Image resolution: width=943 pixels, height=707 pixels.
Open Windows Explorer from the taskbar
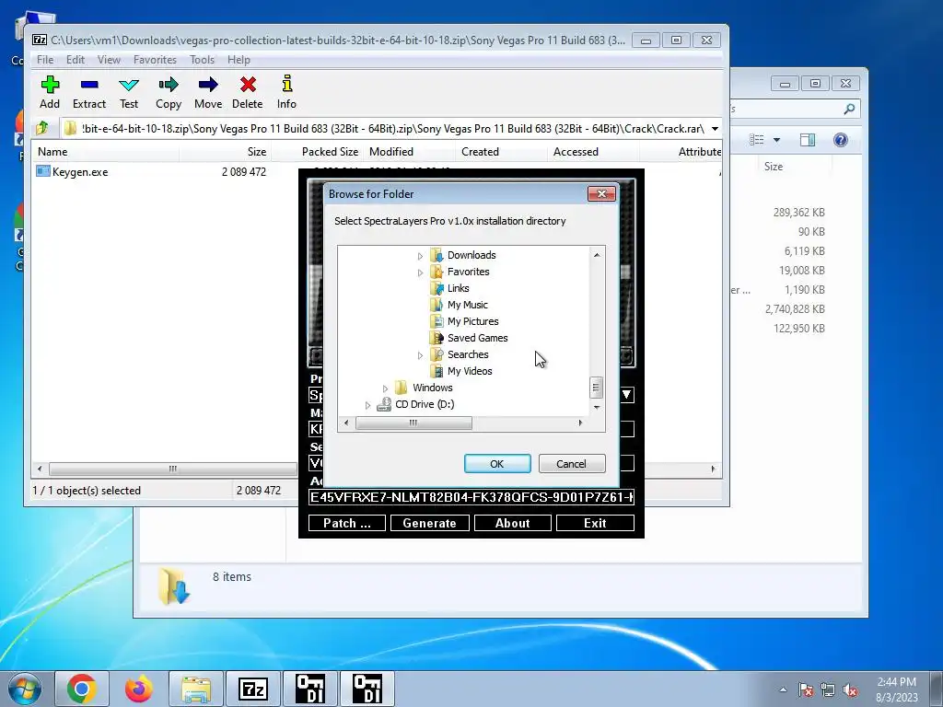point(196,689)
